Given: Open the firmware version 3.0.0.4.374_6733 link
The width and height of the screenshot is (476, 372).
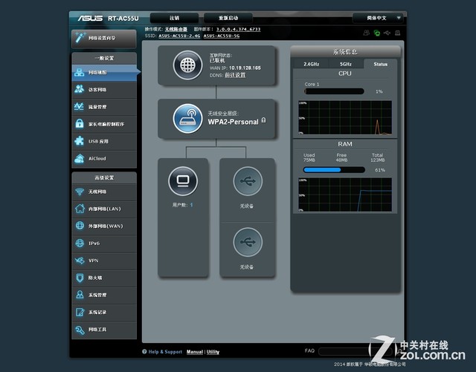Looking at the screenshot, I should (x=238, y=29).
